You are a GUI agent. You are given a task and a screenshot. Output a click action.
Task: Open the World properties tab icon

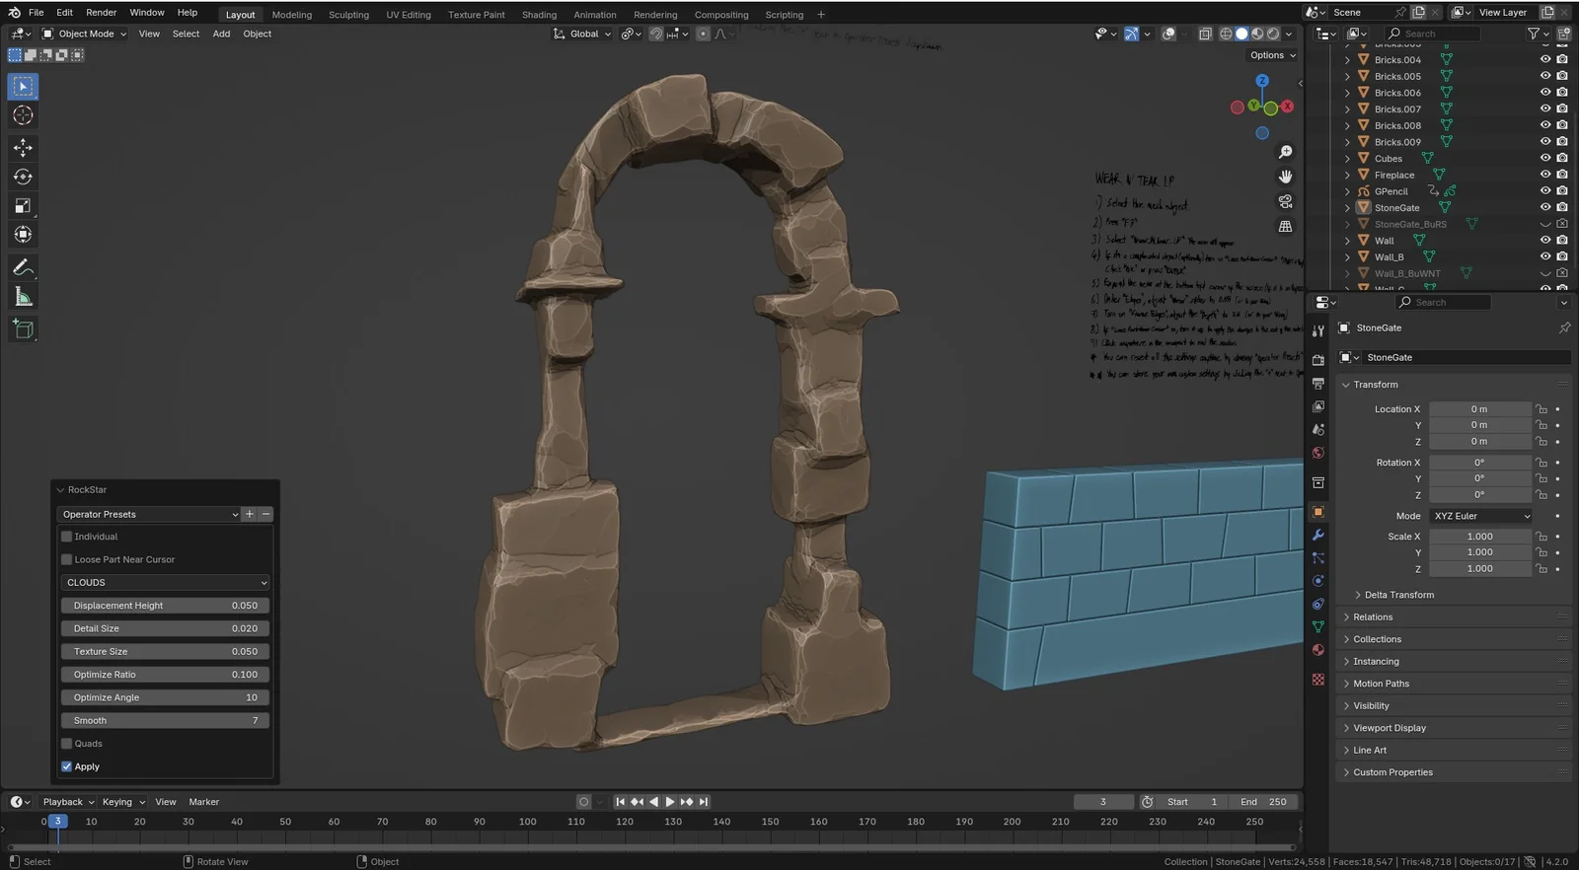1317,453
